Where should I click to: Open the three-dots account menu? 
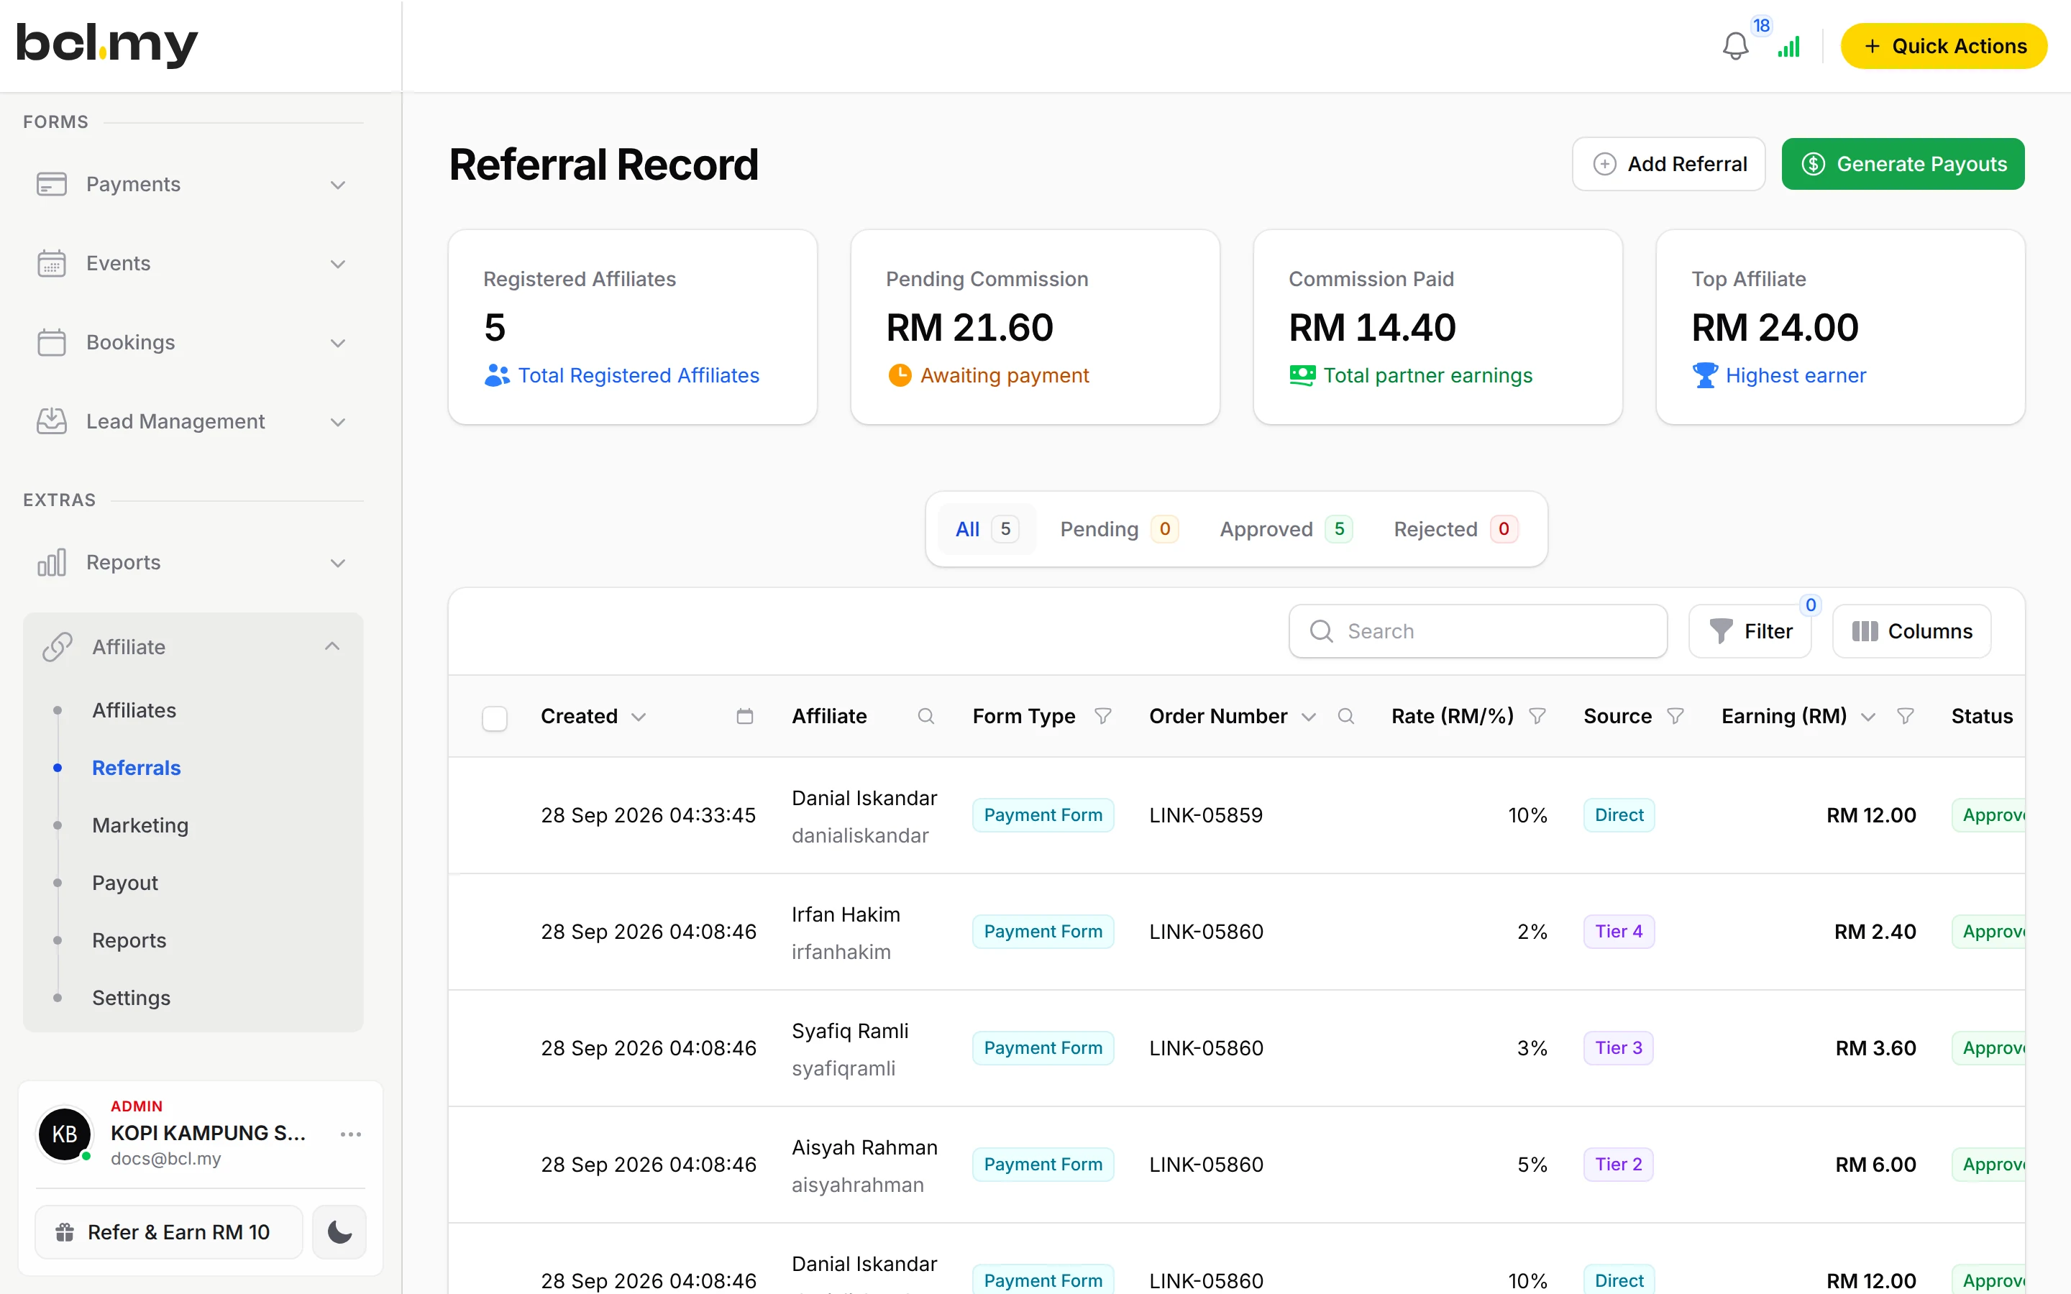pyautogui.click(x=351, y=1134)
